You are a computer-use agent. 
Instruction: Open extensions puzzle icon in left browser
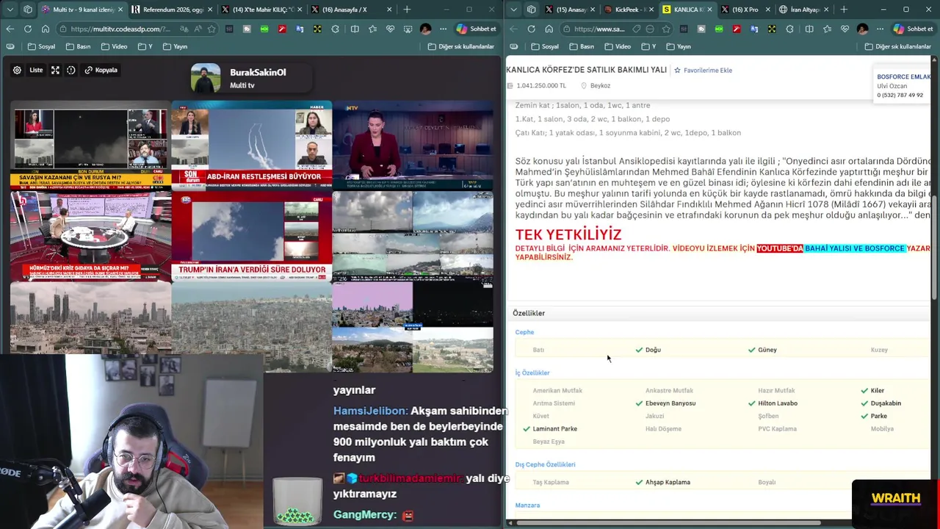[336, 29]
